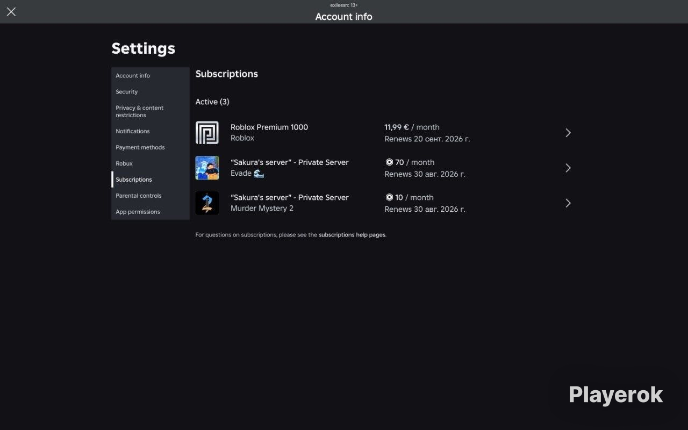Click the 70 Robux / month price
This screenshot has height=430, width=688.
point(410,162)
